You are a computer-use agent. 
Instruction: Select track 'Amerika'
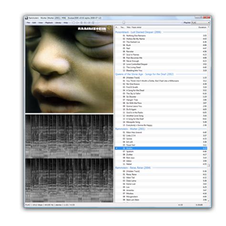click(161, 190)
